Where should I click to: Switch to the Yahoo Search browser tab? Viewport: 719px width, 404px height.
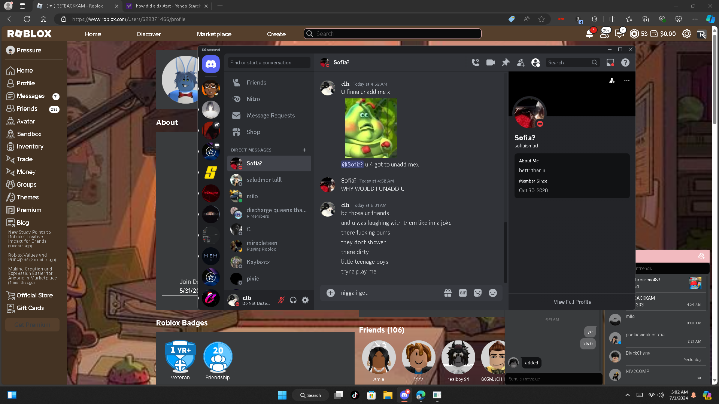pos(167,6)
